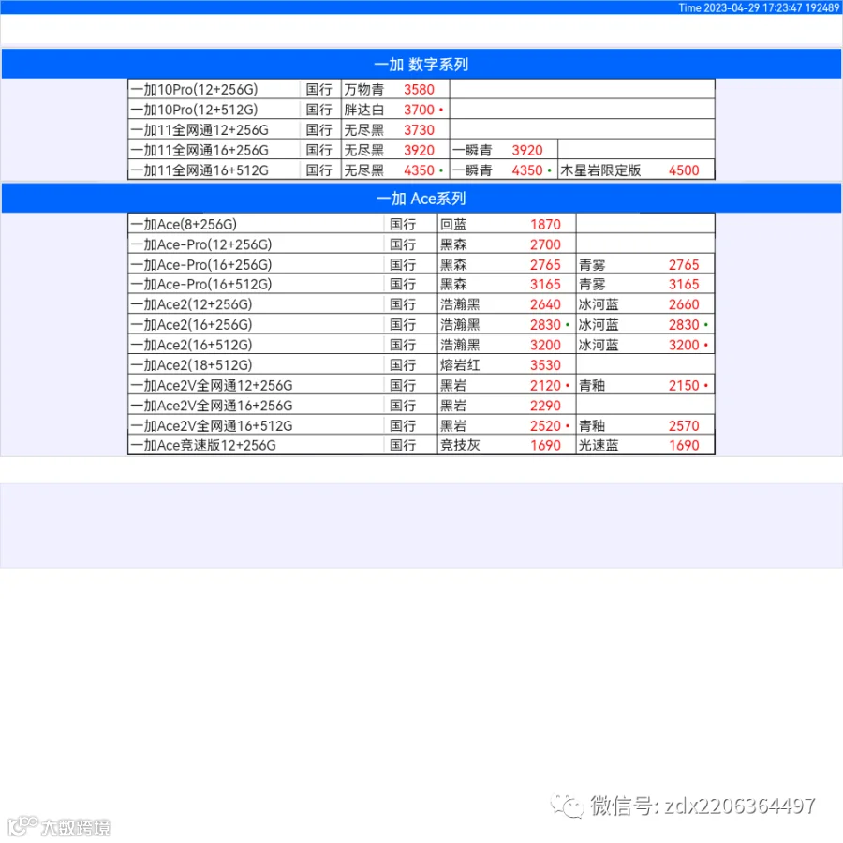
Task: Select the model cell '一加Ace-Pro(16+256G)'
Action: pos(201,264)
